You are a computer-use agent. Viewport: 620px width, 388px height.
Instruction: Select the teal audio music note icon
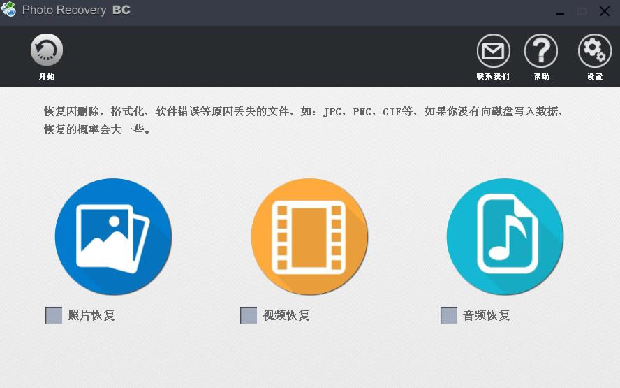click(505, 236)
